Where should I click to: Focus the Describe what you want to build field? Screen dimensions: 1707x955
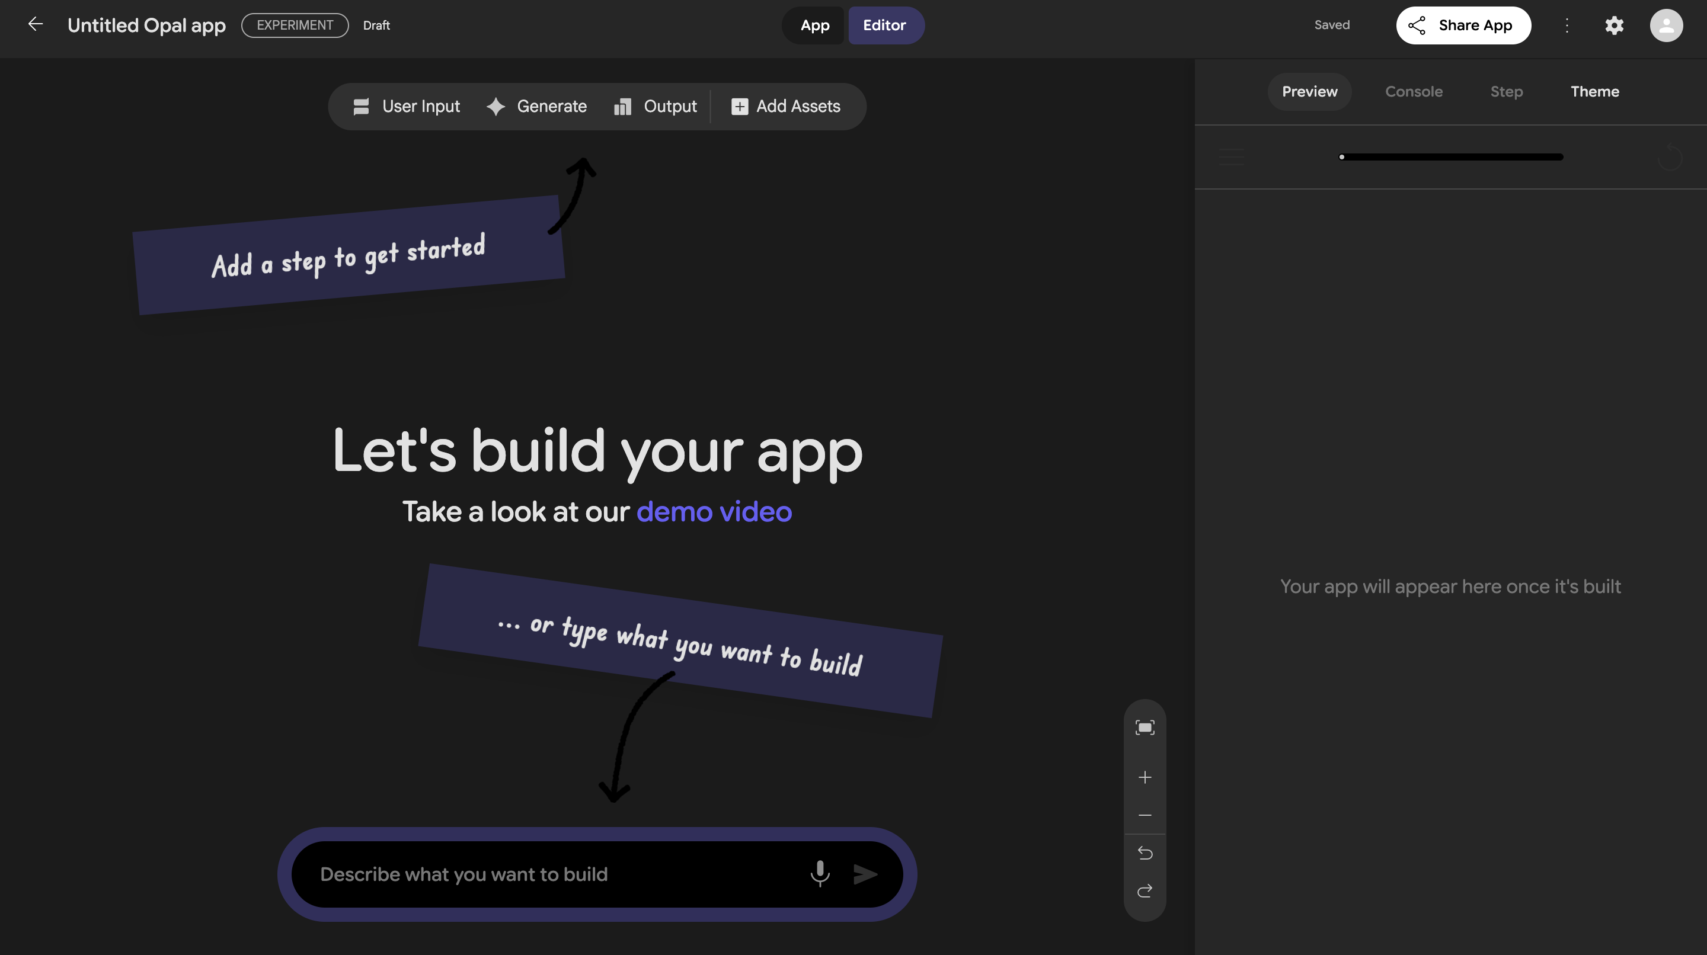(x=557, y=874)
